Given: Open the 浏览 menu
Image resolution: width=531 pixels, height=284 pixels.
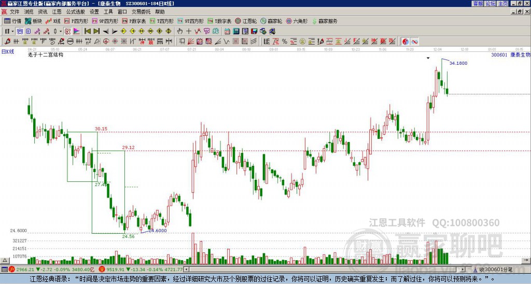Looking at the screenshot, I should tap(29, 12).
